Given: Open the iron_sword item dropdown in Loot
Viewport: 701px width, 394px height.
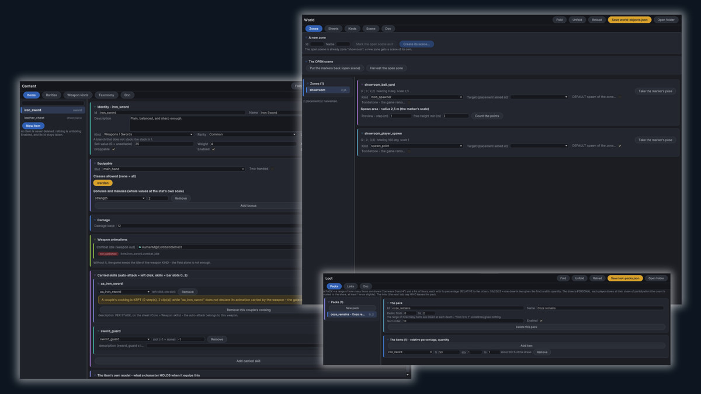Looking at the screenshot, I should (410, 352).
